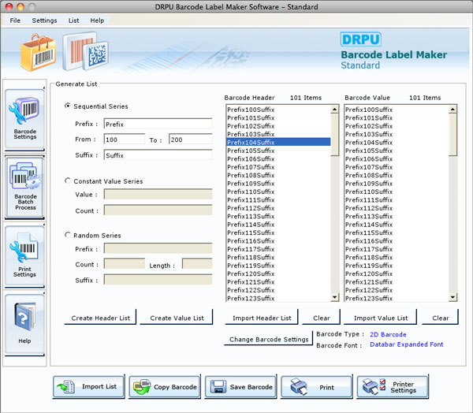Image resolution: width=473 pixels, height=413 pixels.
Task: Click Import Header List button
Action: point(262,318)
